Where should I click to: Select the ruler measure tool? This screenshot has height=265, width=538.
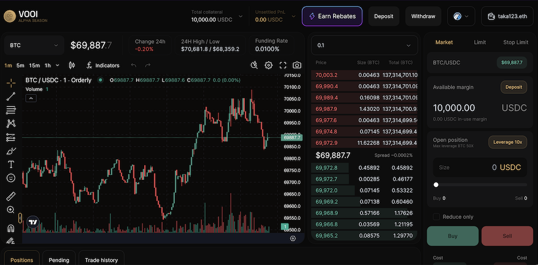(x=11, y=196)
